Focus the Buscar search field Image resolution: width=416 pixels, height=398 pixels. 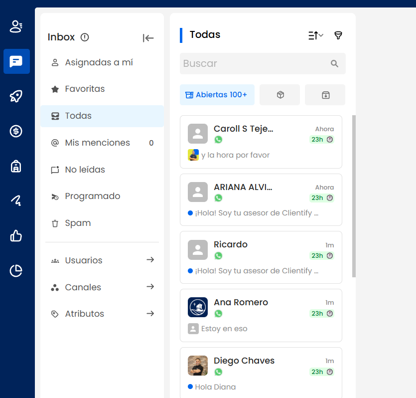[263, 63]
